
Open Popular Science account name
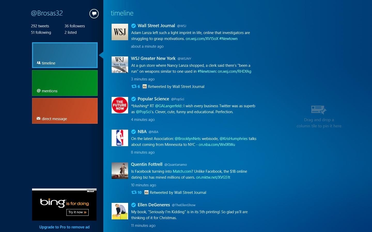[153, 99]
